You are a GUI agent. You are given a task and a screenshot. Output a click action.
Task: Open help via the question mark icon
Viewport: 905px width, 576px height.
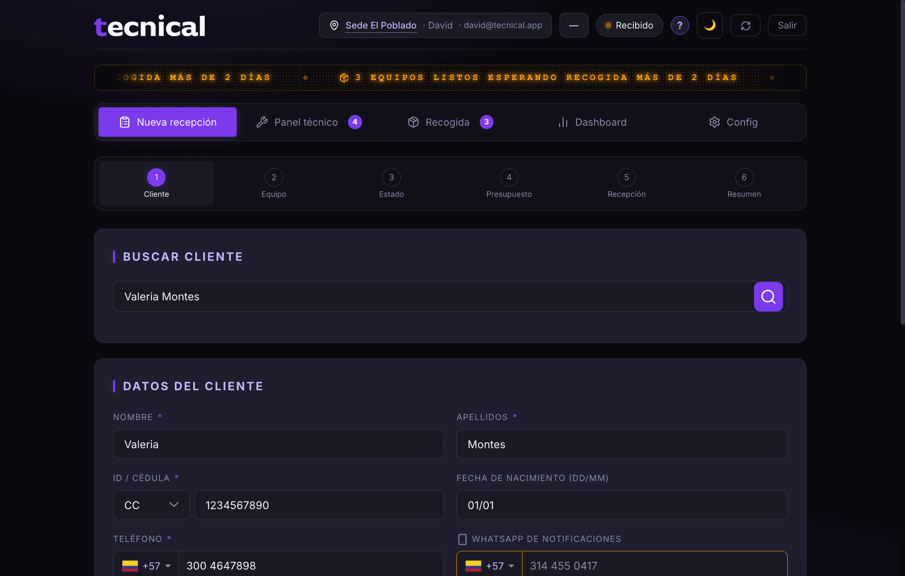680,25
